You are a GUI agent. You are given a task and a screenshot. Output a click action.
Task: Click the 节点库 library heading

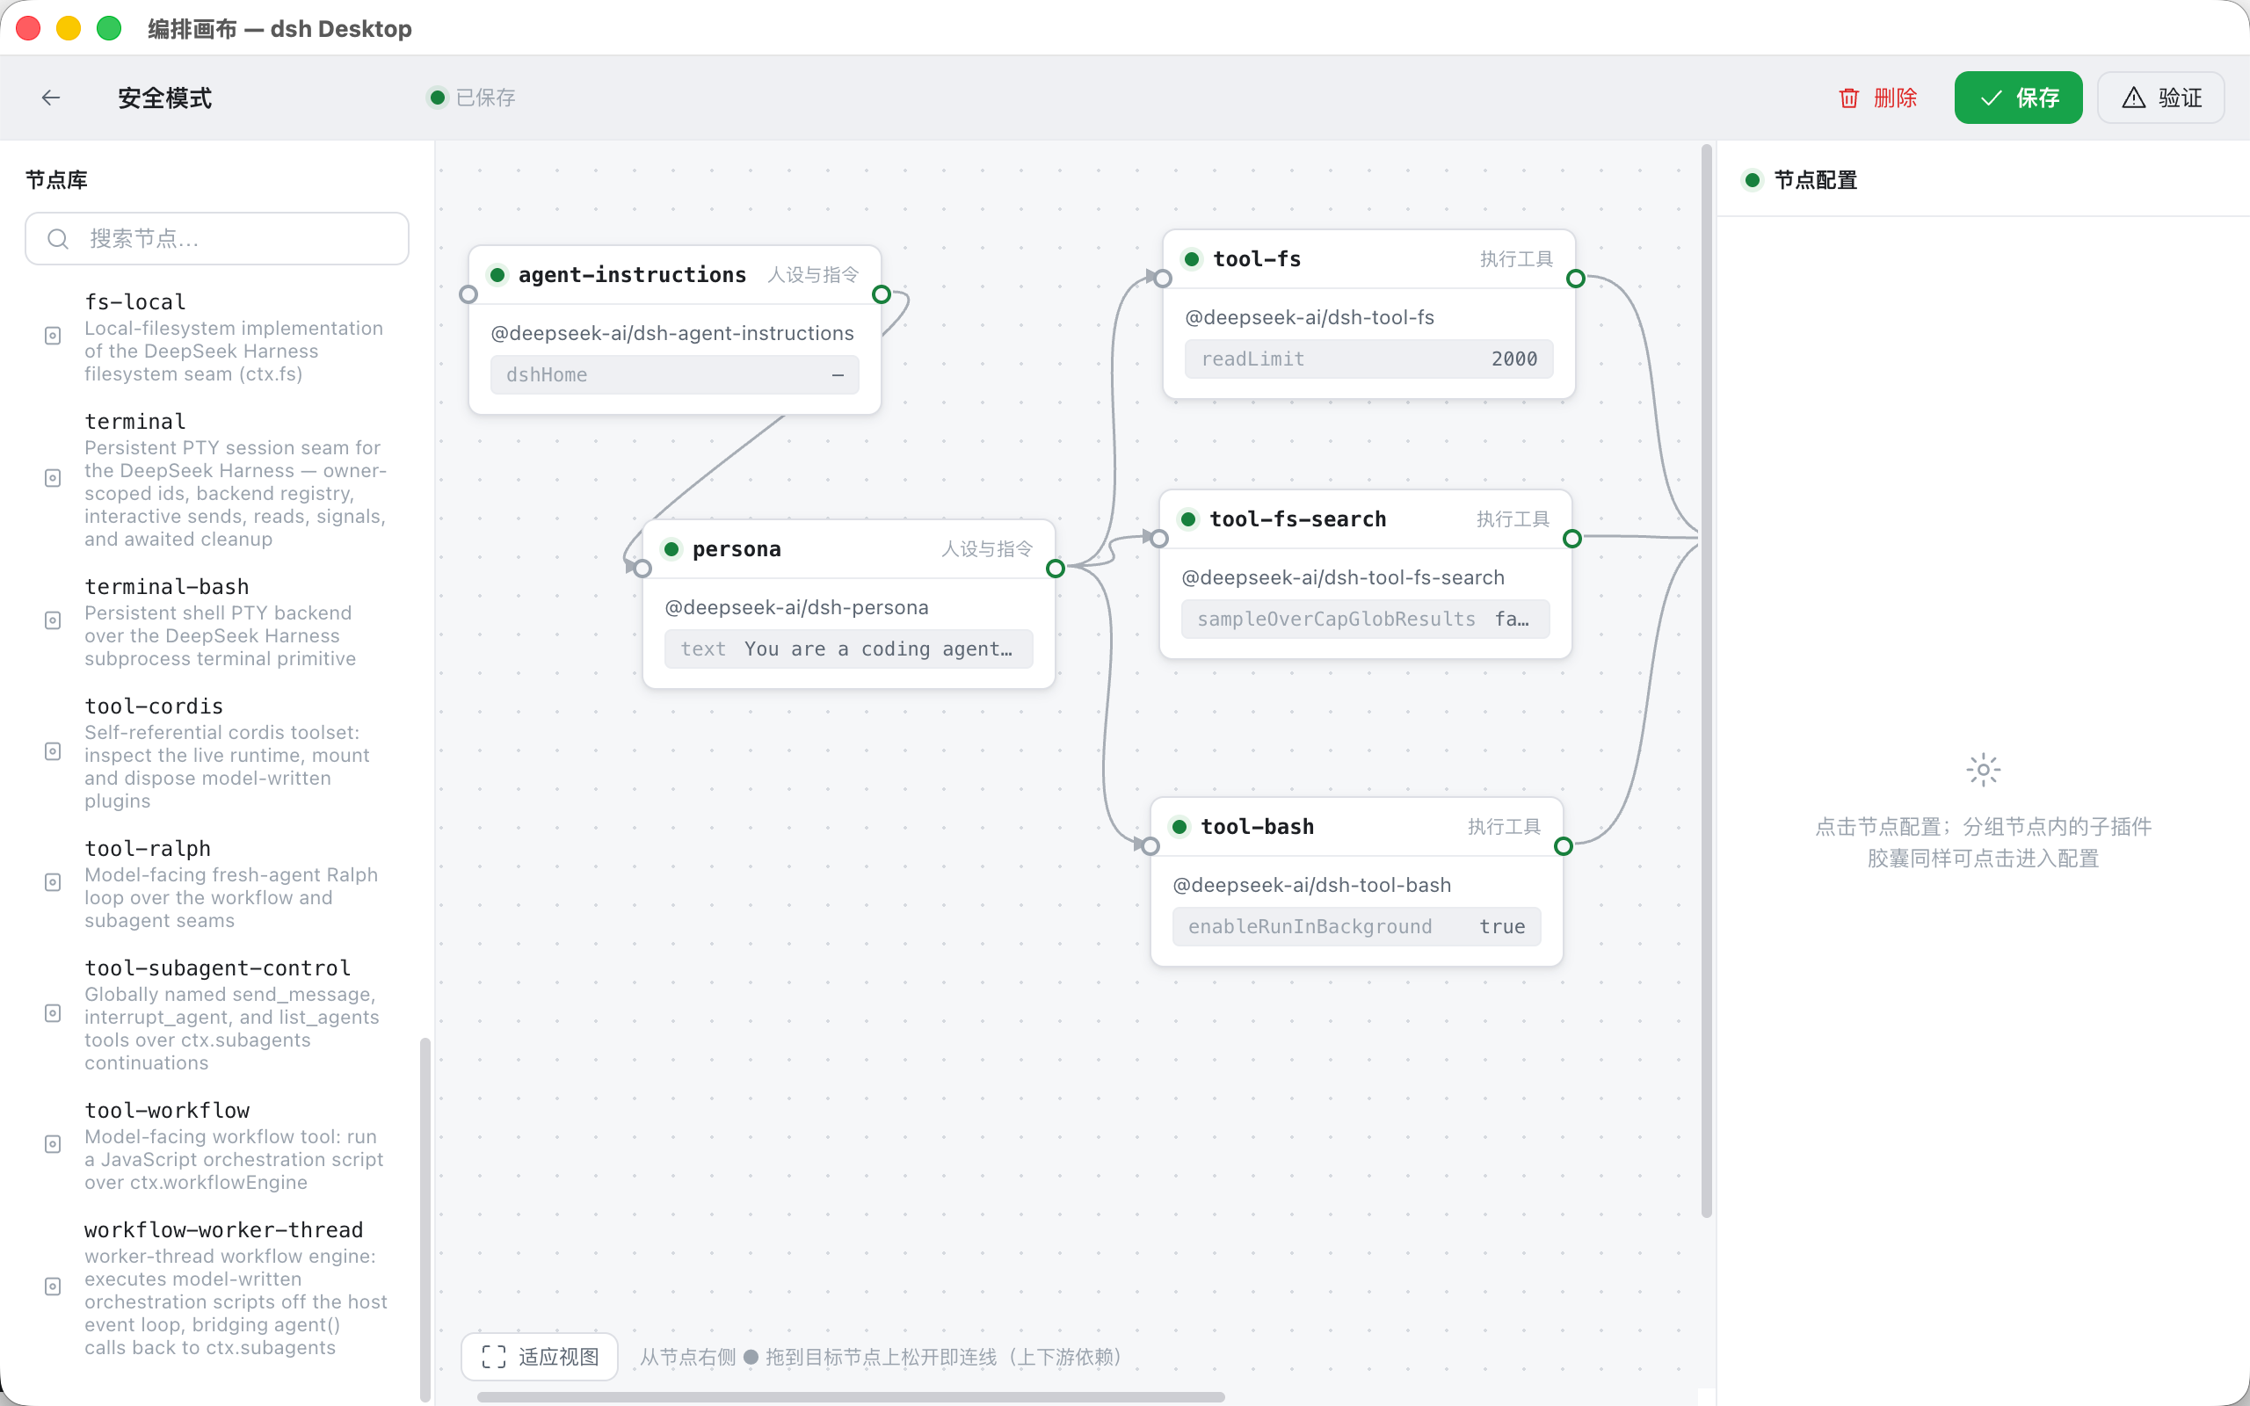coord(57,180)
